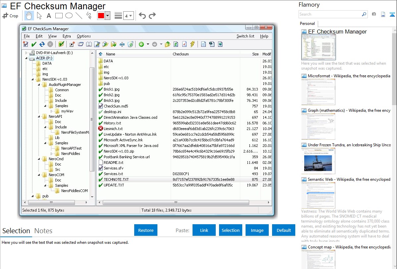Open the Personal tab
Viewport: 397px width, 269px height.
[307, 24]
